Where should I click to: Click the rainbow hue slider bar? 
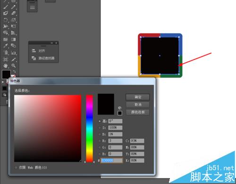(x=89, y=128)
